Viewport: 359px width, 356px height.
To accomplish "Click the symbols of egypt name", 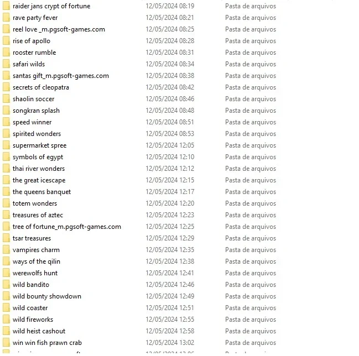I will pos(38,157).
